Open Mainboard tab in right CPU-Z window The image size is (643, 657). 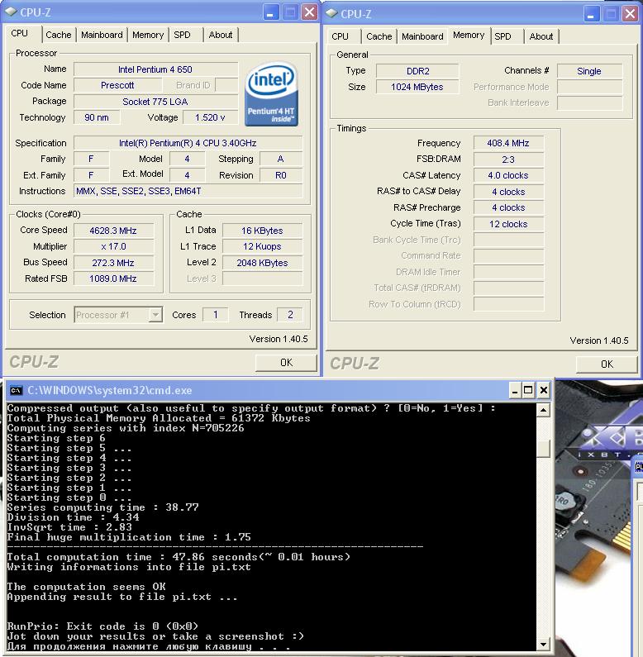coord(422,36)
